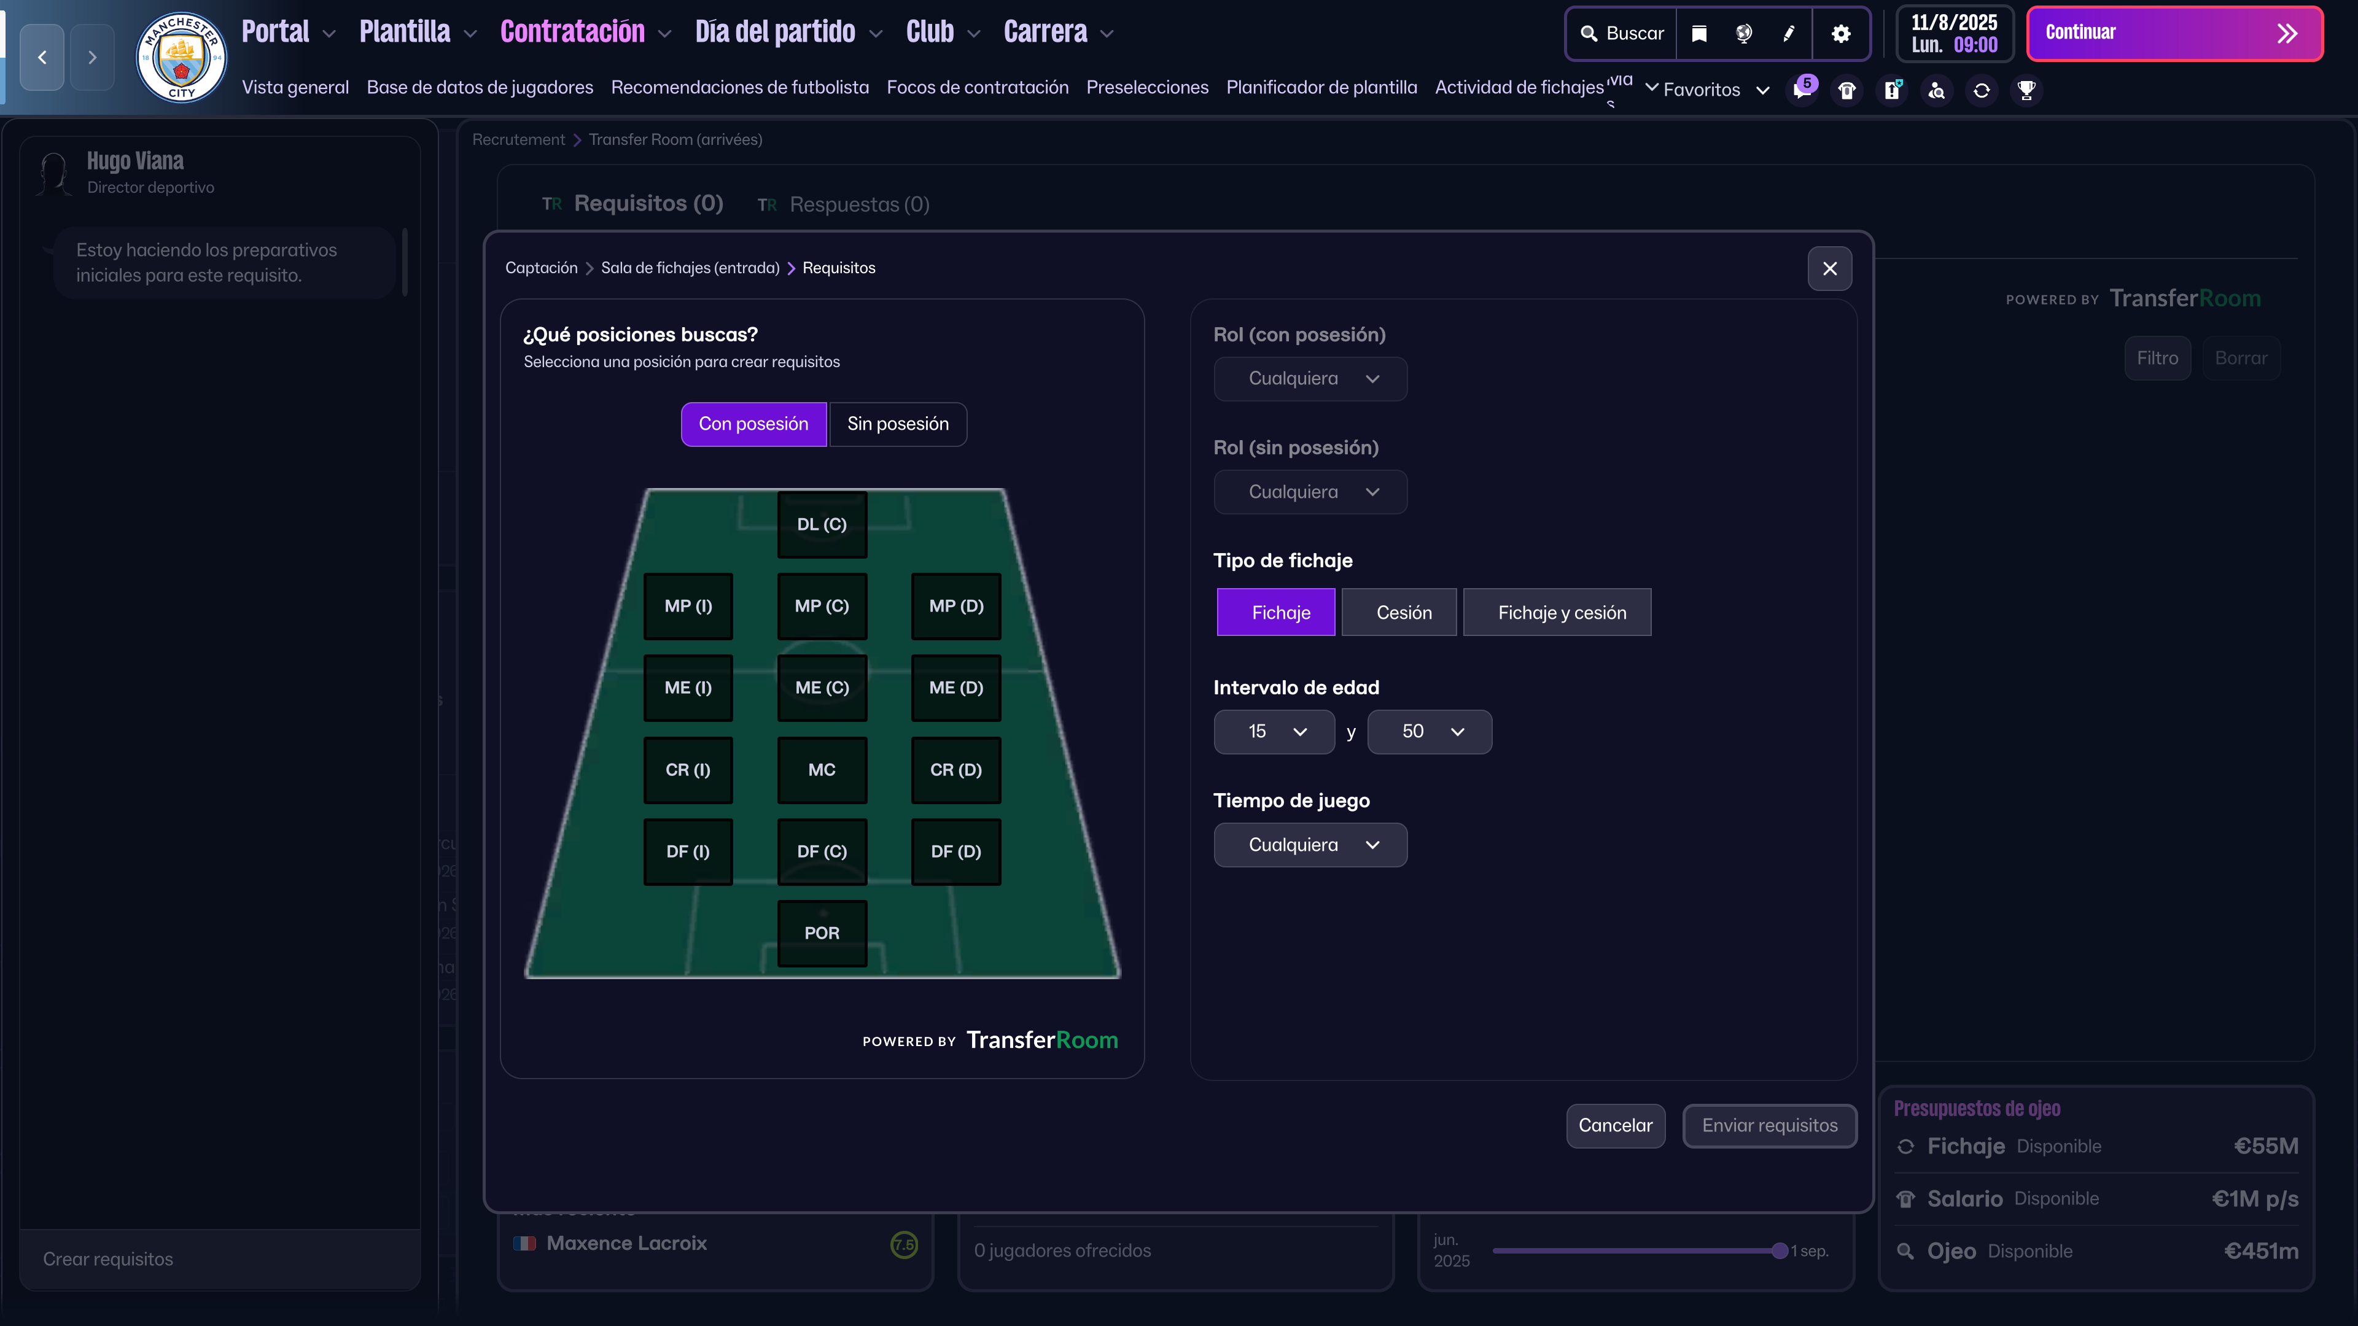Screen dimensions: 2358x1326
Task: Open the Rol (con posesión) Cualquiera dropdown
Action: [x=1310, y=378]
